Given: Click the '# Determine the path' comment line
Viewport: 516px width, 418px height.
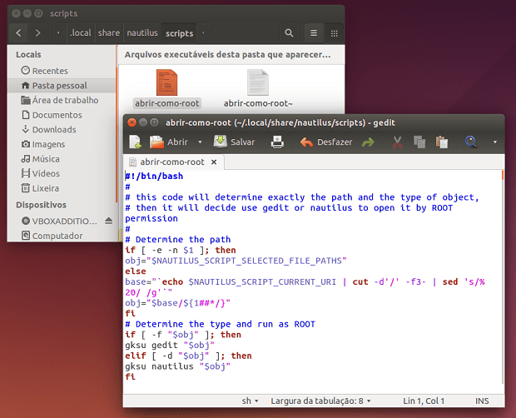Looking at the screenshot, I should coord(178,239).
